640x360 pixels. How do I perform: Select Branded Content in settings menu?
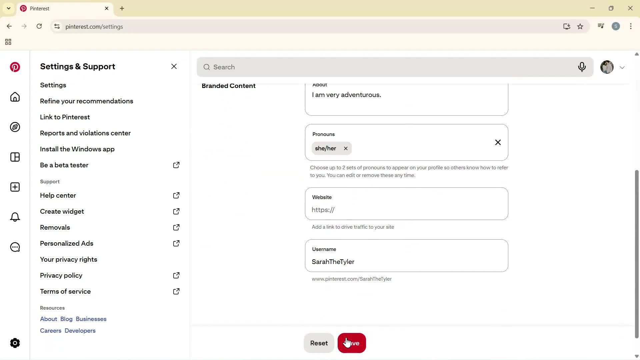pyautogui.click(x=228, y=86)
